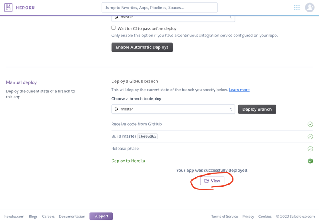Viewport: 319px width, 221px height.
Task: Click Your app was successfully deployed message
Action: tap(212, 170)
